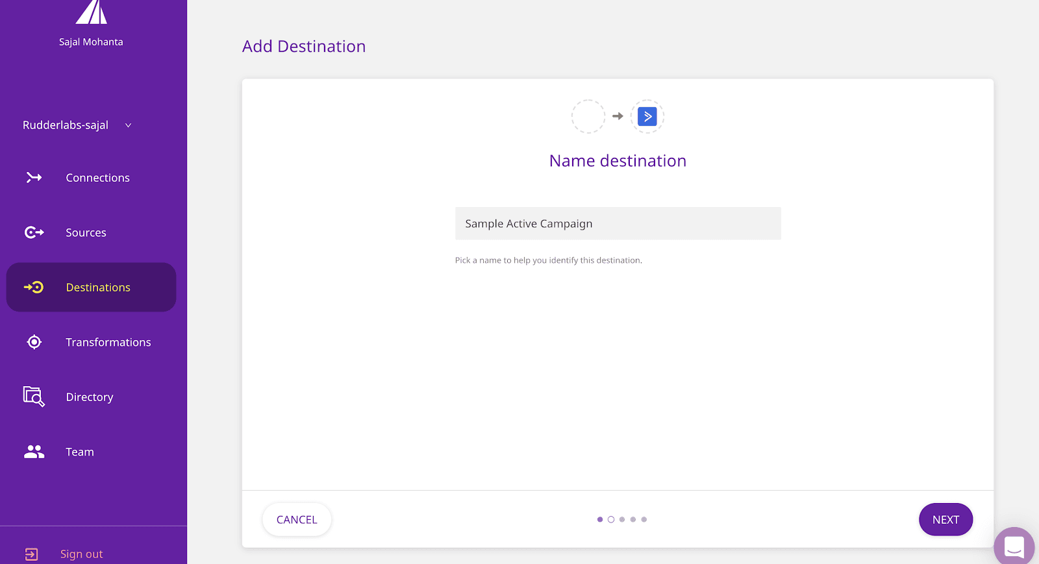The height and width of the screenshot is (564, 1039).
Task: Click the Destinations target icon
Action: 34,287
